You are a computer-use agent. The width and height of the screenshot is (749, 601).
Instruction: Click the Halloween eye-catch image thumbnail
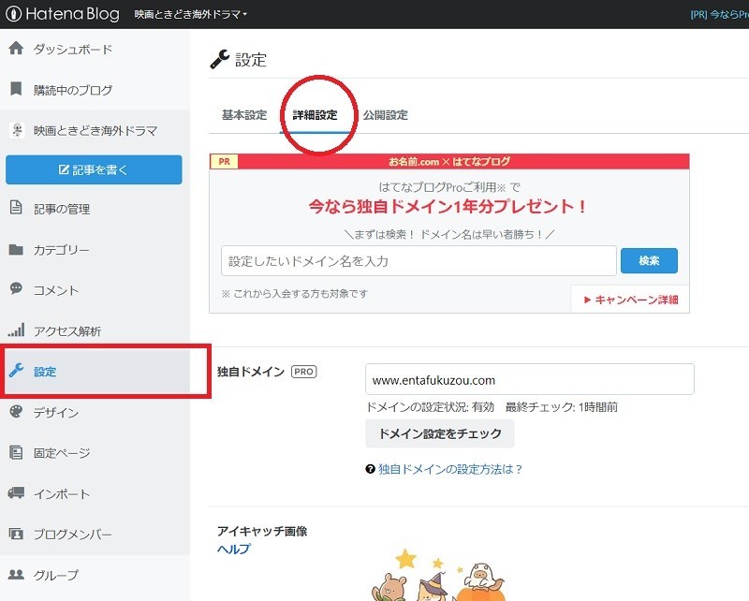[x=438, y=574]
